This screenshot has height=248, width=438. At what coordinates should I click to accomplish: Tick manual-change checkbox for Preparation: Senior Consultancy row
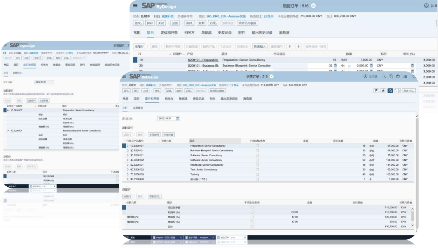click(257, 146)
